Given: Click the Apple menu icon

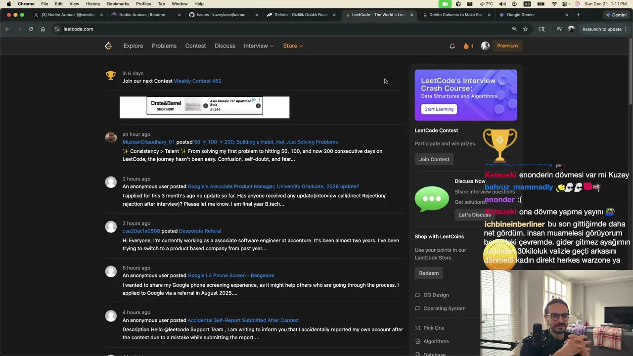Looking at the screenshot, I should (x=8, y=3).
